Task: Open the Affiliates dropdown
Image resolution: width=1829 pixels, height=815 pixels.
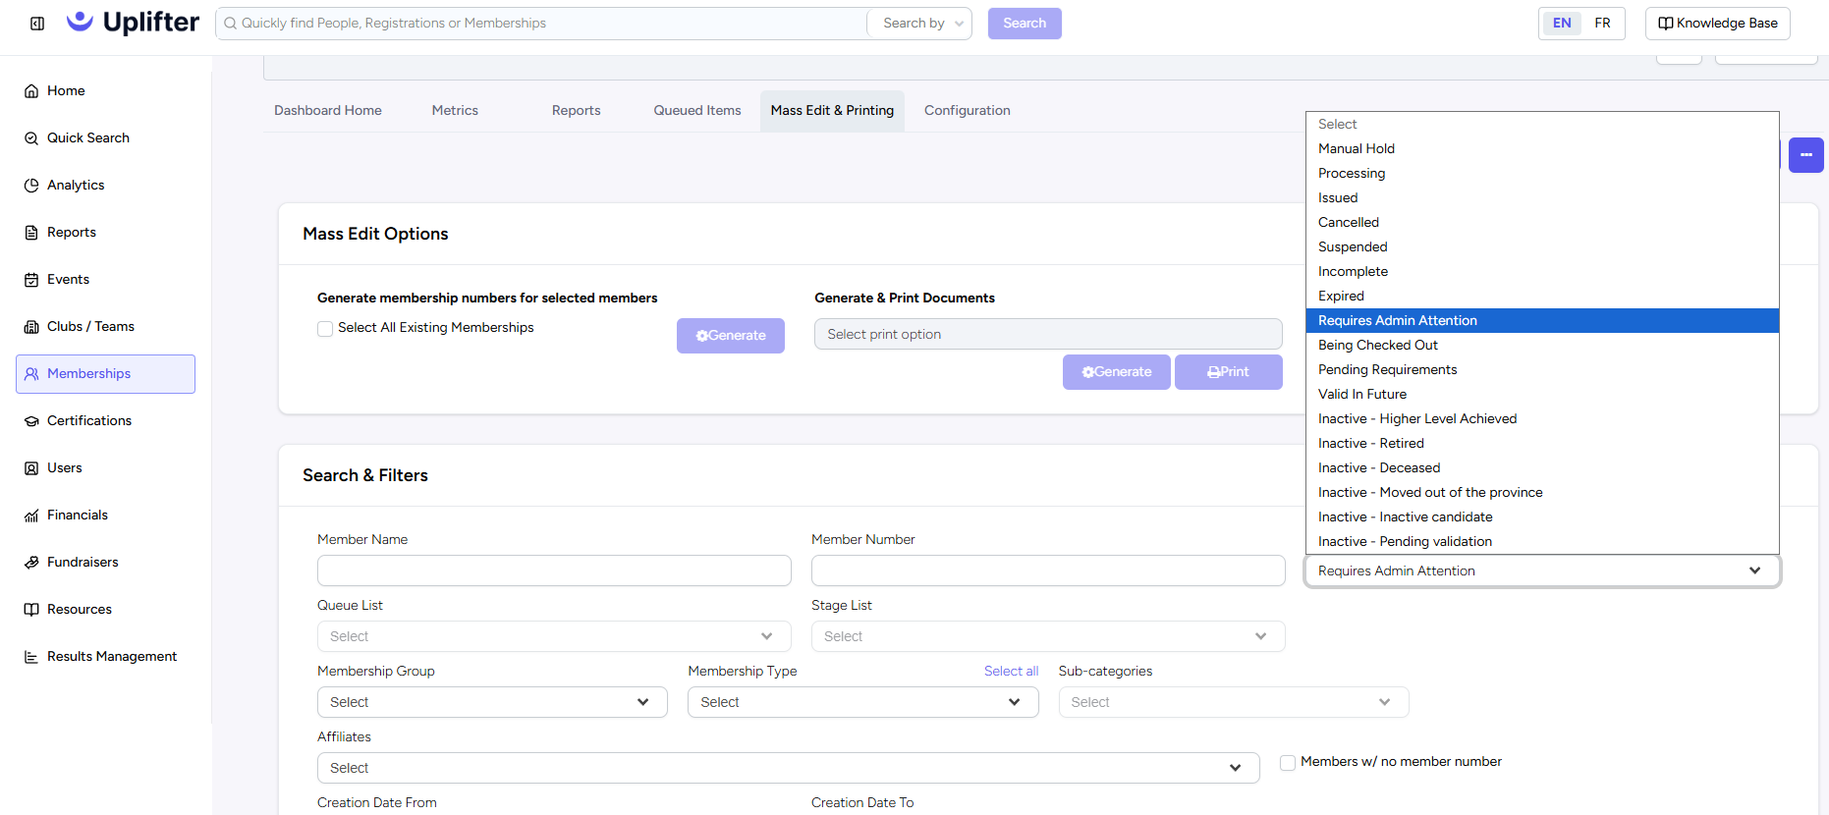Action: coord(788,768)
